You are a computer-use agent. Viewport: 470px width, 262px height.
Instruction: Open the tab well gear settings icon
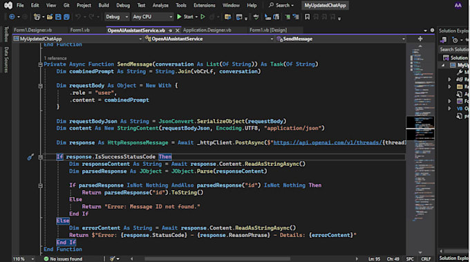point(432,30)
